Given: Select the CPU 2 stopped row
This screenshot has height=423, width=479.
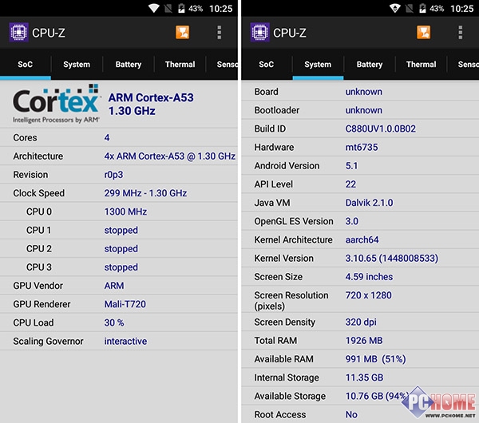Looking at the screenshot, I should [x=119, y=248].
